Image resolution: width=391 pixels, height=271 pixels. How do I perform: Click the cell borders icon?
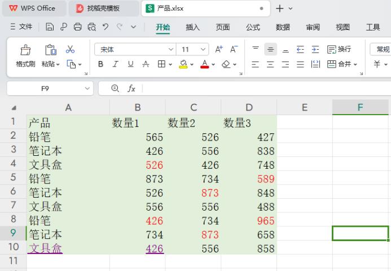click(x=161, y=64)
